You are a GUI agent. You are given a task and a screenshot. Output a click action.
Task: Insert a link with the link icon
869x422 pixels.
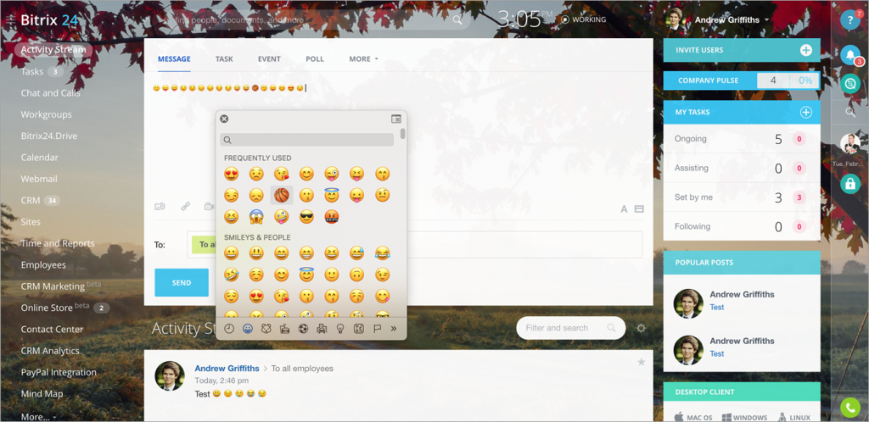pyautogui.click(x=186, y=206)
